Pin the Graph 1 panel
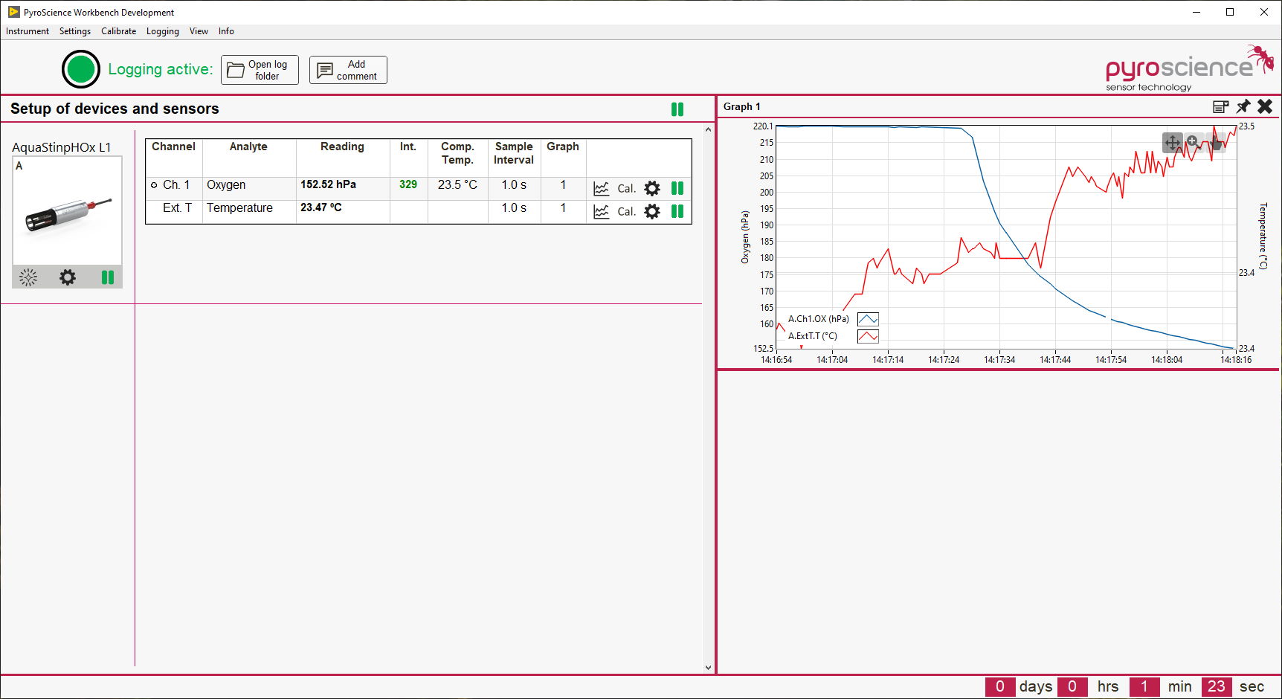This screenshot has height=699, width=1282. click(1243, 107)
